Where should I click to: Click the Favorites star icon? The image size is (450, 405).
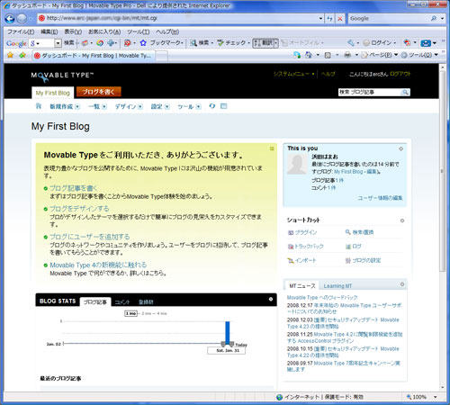tap(10, 55)
